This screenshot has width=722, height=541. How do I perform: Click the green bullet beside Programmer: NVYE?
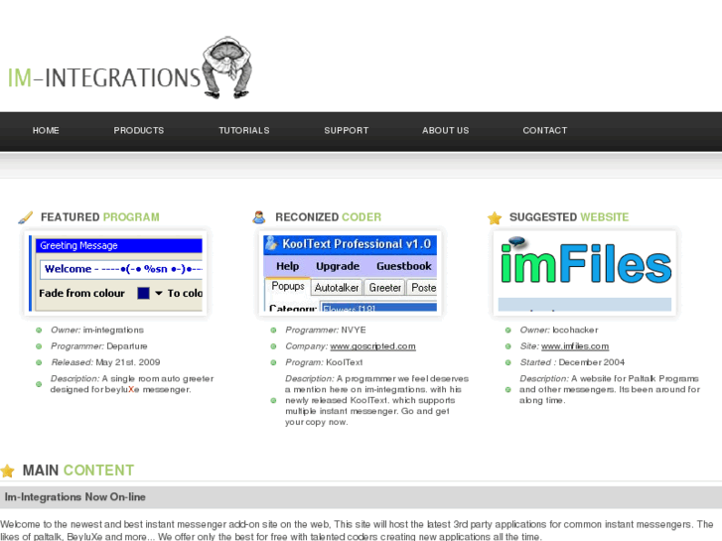[273, 331]
